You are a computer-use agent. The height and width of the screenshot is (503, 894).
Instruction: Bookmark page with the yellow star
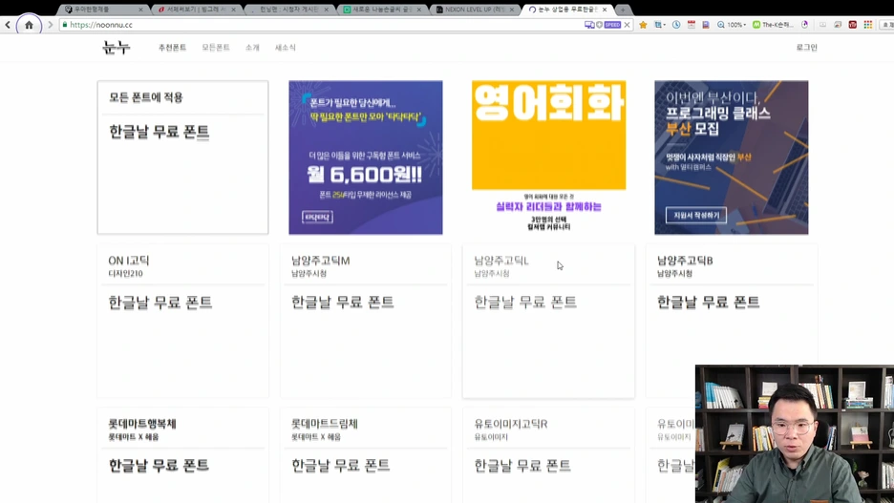(643, 25)
